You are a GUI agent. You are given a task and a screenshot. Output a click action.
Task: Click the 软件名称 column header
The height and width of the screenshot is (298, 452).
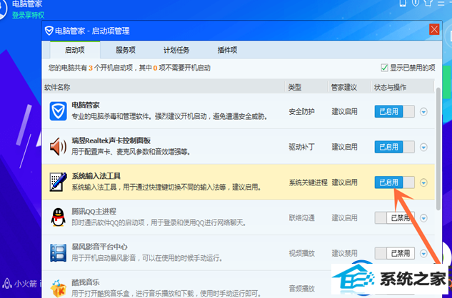57,87
